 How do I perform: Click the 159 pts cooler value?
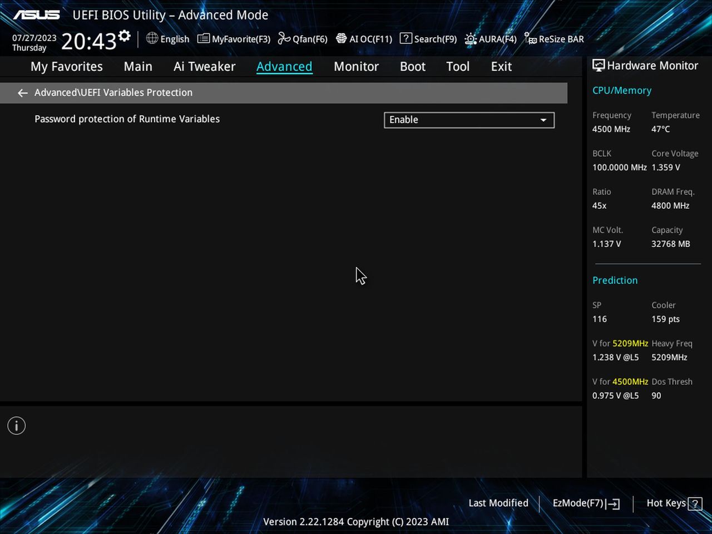(666, 319)
